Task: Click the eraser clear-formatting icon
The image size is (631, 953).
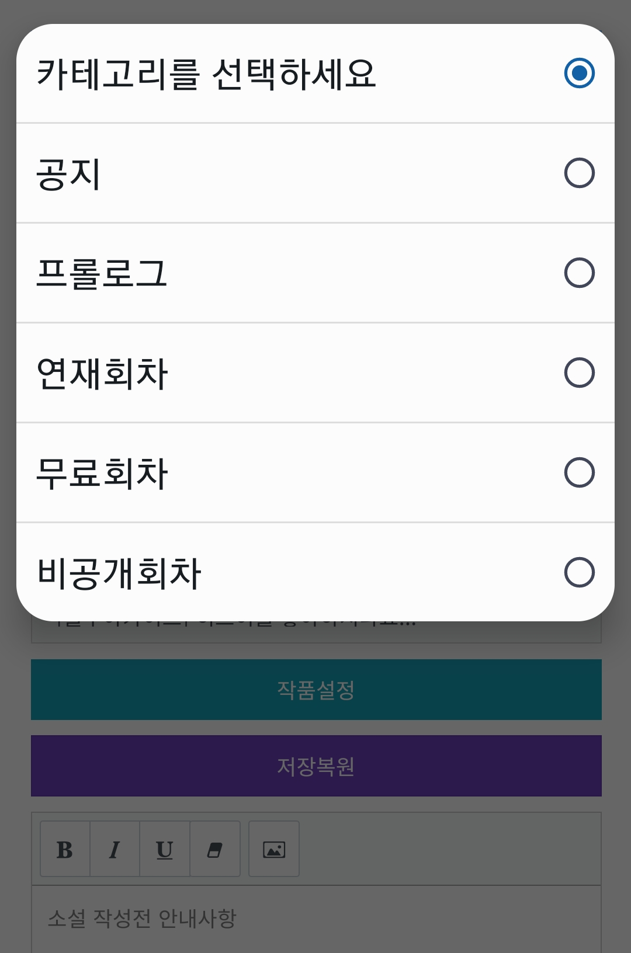Action: coord(215,849)
